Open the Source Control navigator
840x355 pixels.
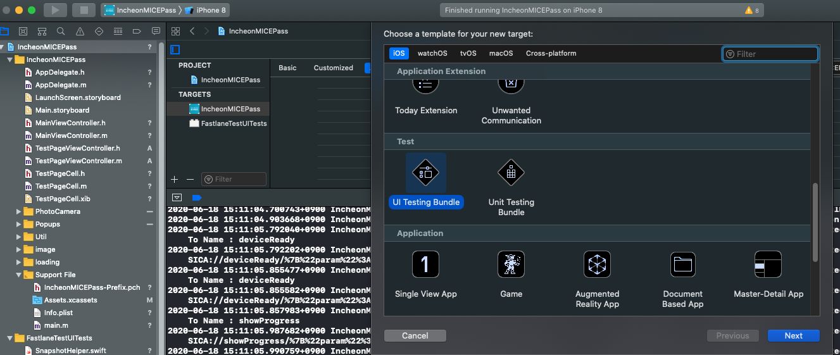click(x=23, y=31)
